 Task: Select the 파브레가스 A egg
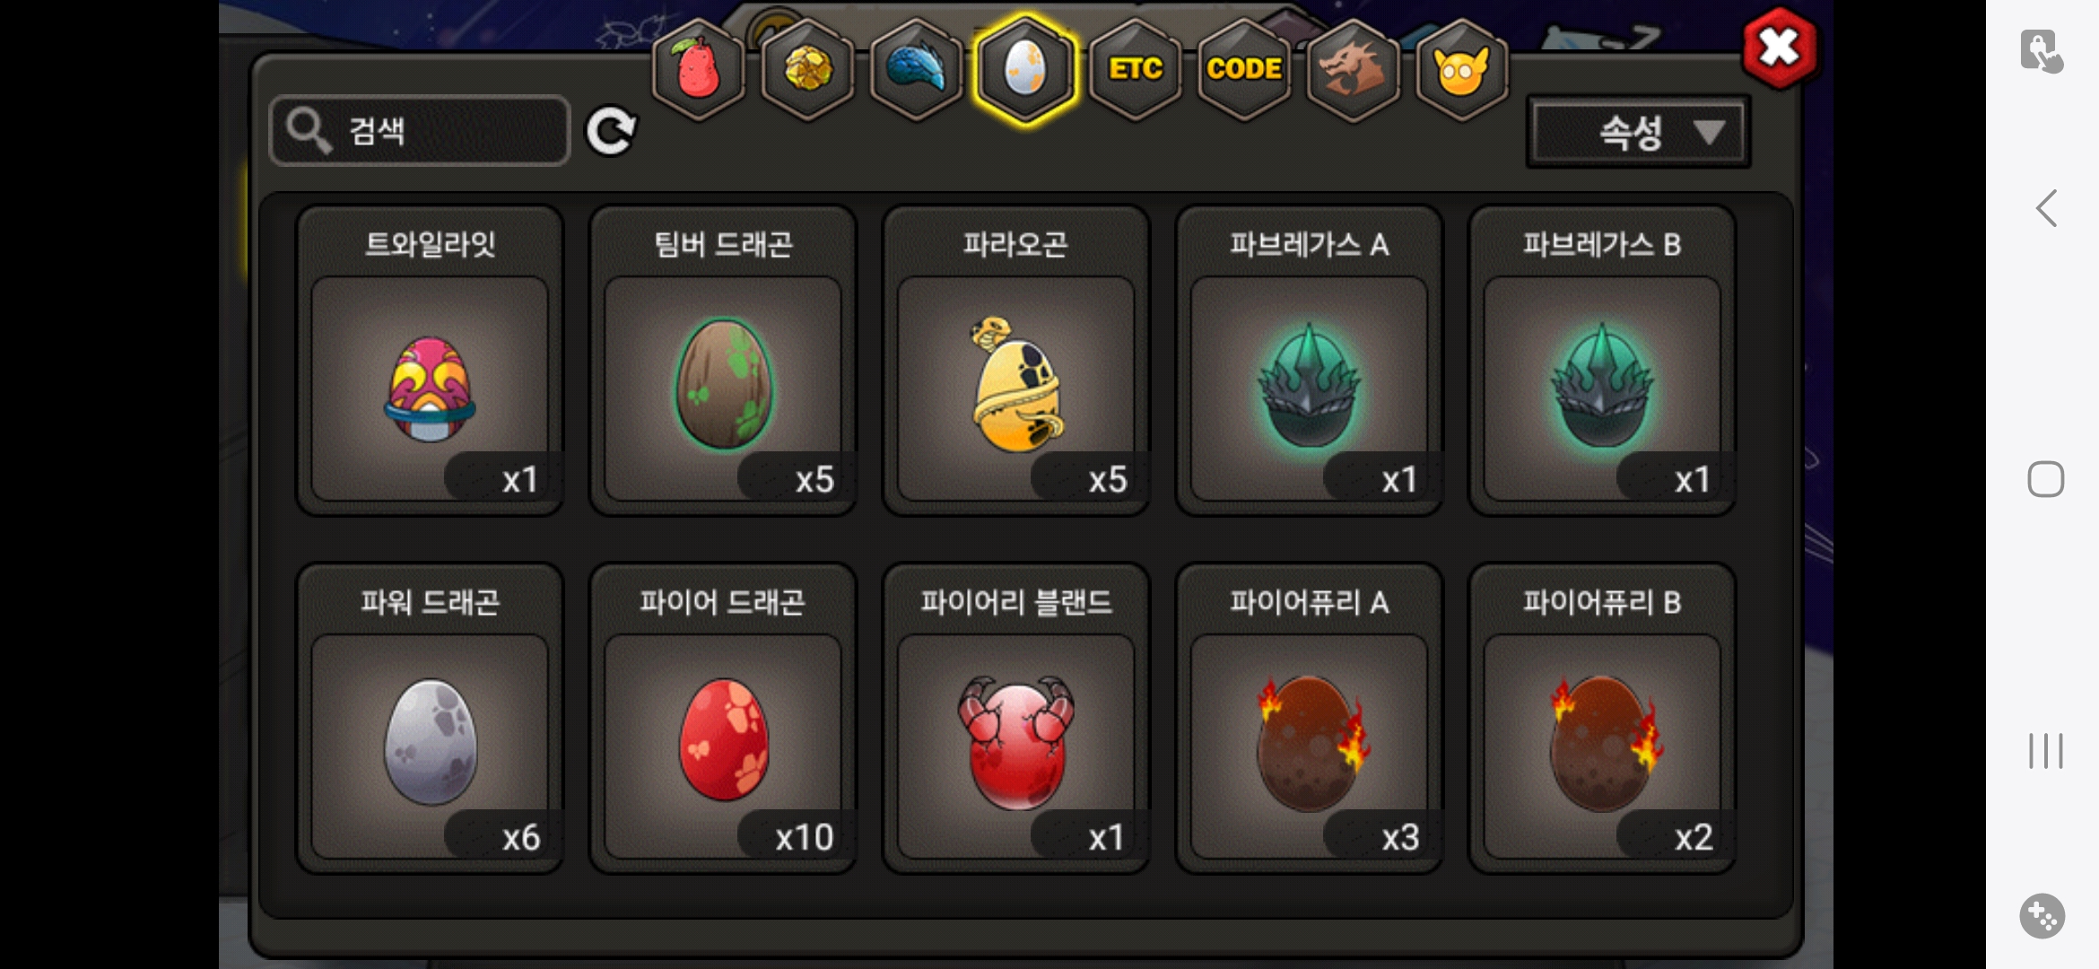[x=1309, y=361]
